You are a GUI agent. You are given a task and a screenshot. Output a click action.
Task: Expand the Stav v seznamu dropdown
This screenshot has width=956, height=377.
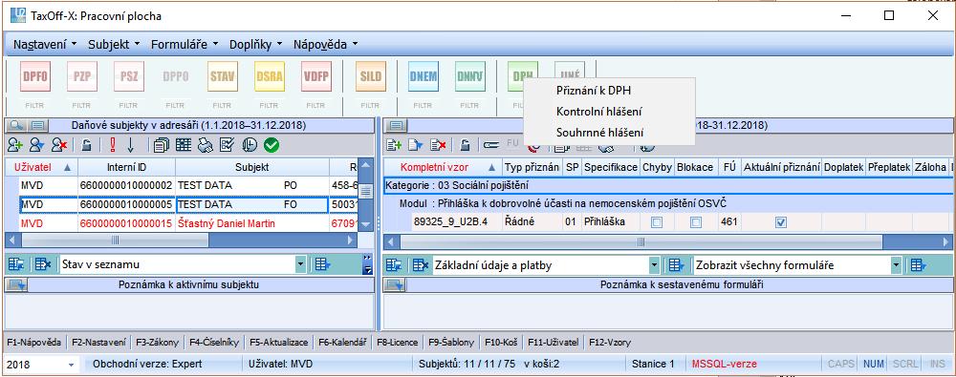[300, 265]
